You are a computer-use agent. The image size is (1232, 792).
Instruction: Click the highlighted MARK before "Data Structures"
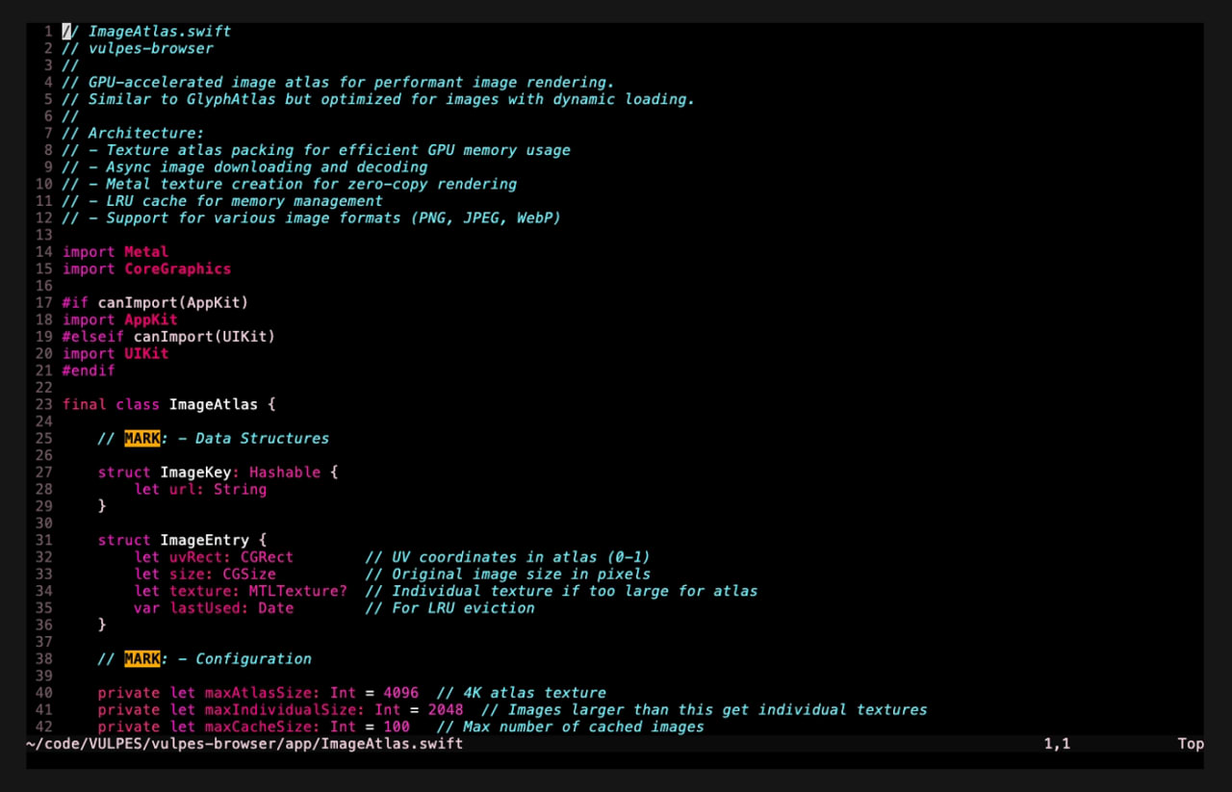[x=142, y=438]
